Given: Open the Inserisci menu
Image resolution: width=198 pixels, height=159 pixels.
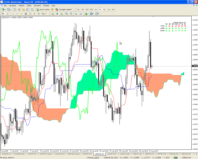Looking at the screenshot, I should pos(22,6).
